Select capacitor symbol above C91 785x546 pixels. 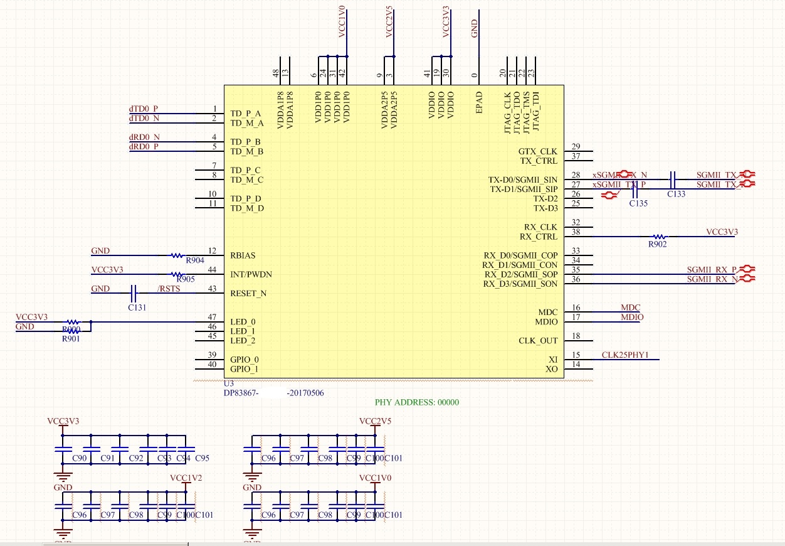coord(91,450)
